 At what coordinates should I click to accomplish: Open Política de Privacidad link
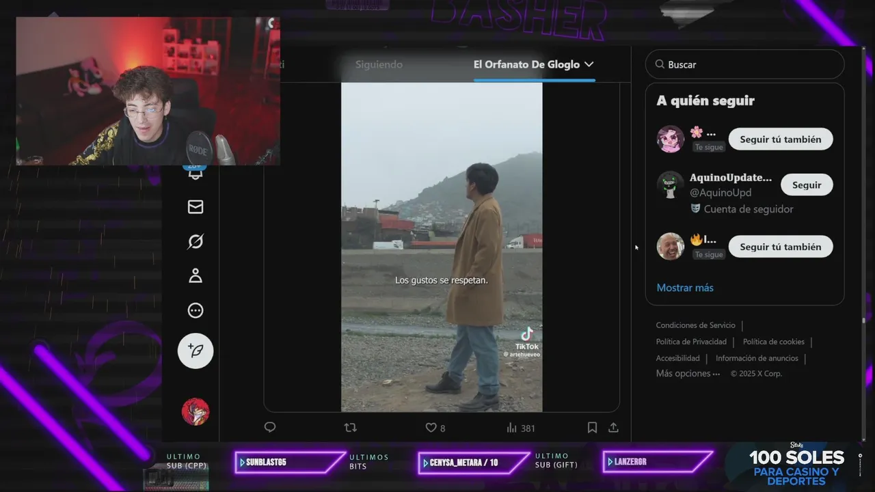(x=691, y=342)
